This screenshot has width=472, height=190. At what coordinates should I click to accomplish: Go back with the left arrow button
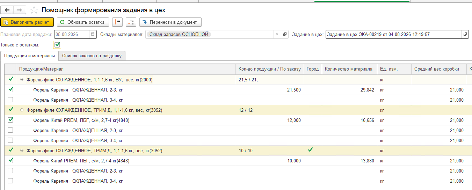7,10
